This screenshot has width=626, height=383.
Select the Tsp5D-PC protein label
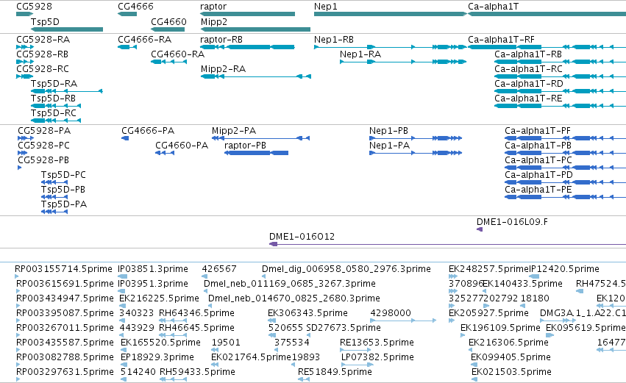tap(63, 175)
